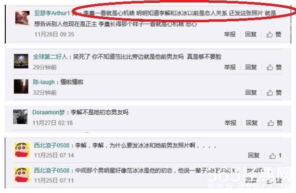
Task: Like 陈-laugh's comment with thumbs-up
Action: click(270, 93)
